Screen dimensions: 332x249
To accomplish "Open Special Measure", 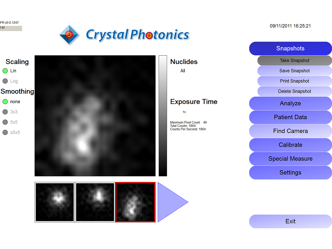I will 290,159.
